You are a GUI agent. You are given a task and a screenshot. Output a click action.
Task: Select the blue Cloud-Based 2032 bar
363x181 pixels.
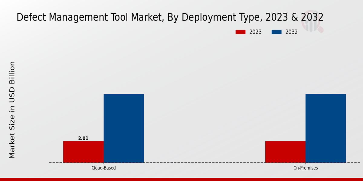pos(124,128)
